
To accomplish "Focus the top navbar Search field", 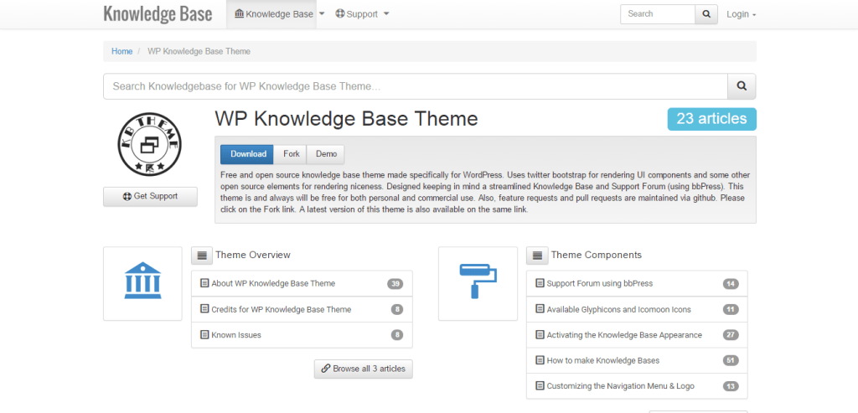I will 658,14.
